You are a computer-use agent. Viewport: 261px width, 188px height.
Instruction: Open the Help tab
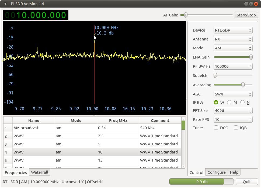coord(234,172)
